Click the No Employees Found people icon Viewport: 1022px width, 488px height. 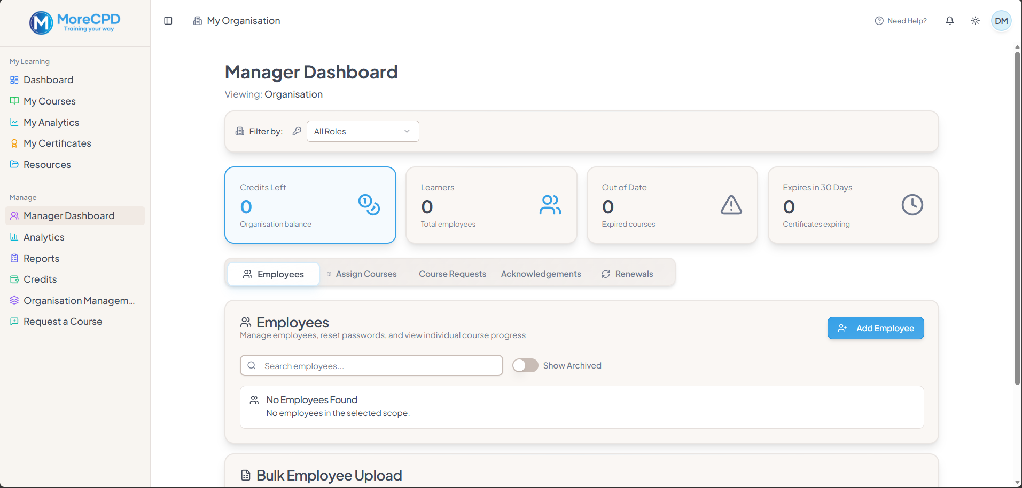tap(254, 399)
